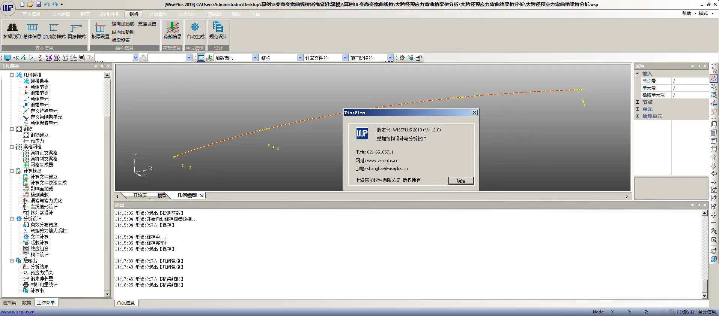This screenshot has height=316, width=719.
Task: Click the 自动保存 status bar item
Action: pos(686,312)
